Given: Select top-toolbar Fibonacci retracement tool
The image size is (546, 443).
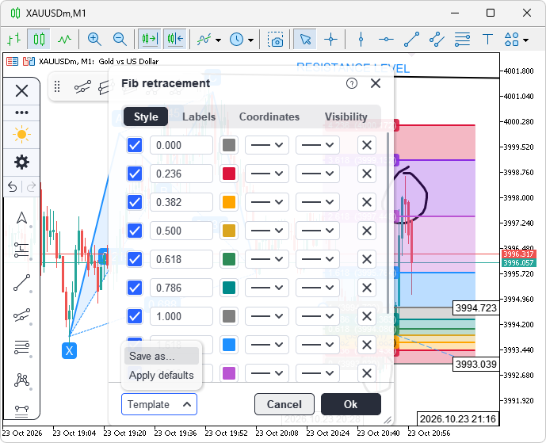Looking at the screenshot, I should click(463, 40).
